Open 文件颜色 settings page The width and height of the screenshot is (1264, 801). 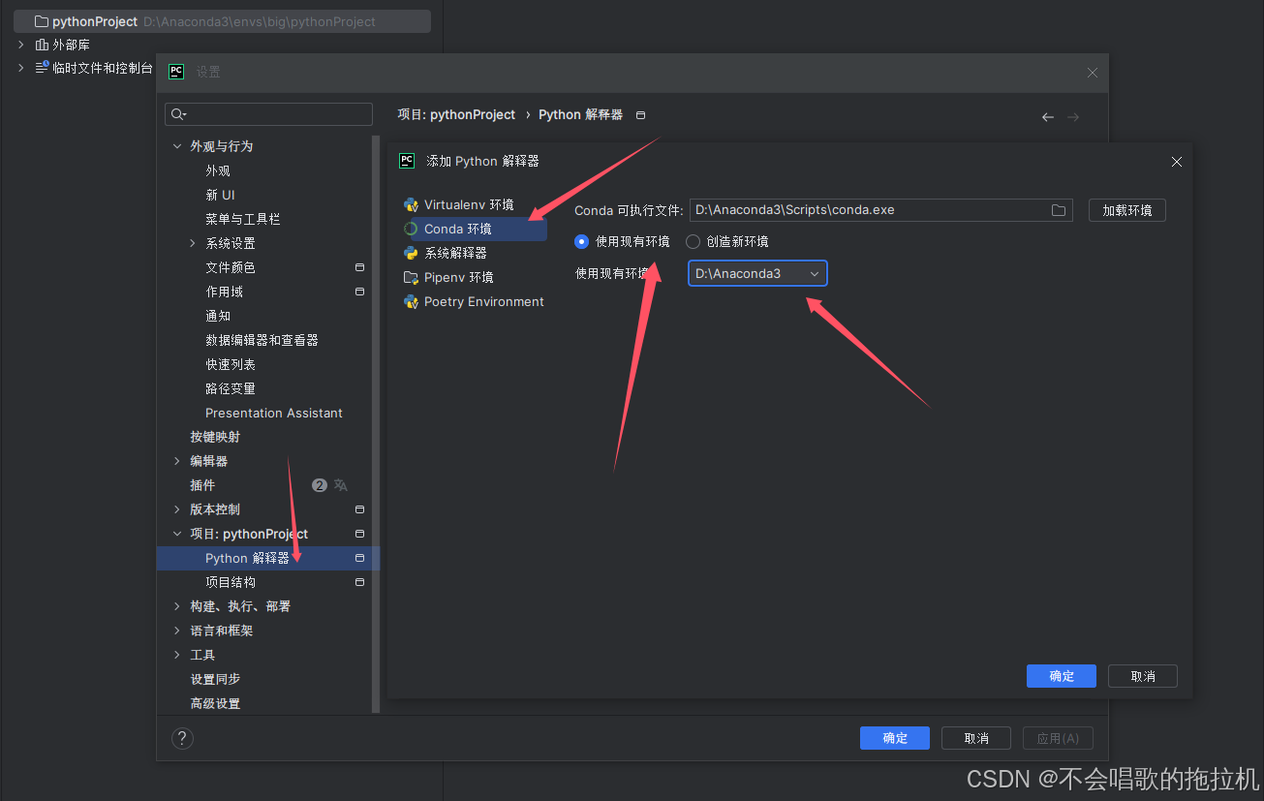coord(231,267)
